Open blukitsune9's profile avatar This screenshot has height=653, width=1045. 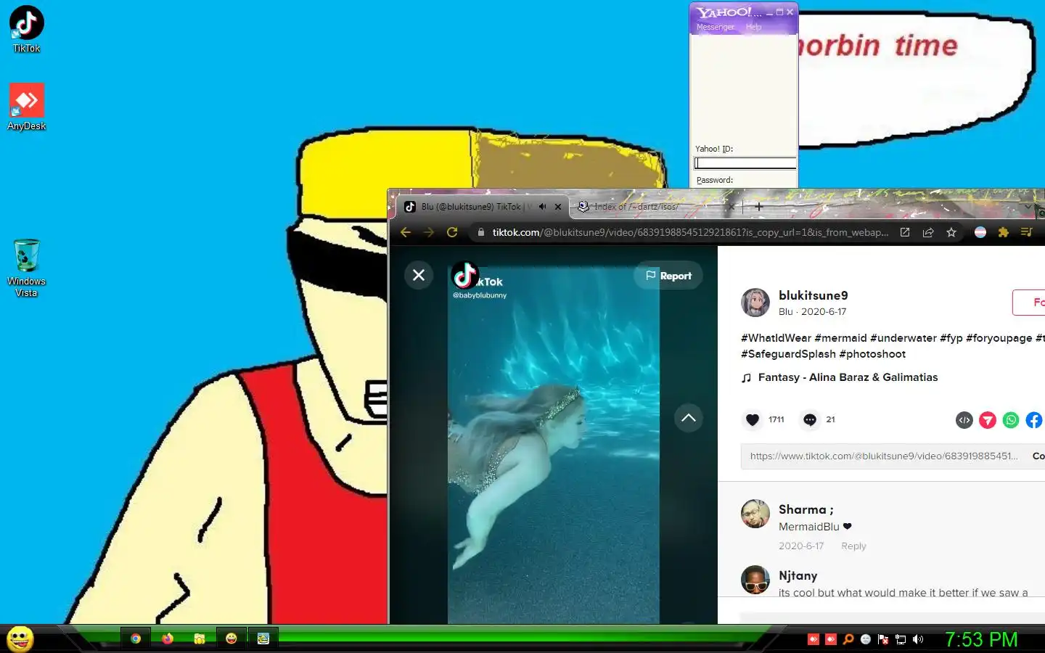755,303
